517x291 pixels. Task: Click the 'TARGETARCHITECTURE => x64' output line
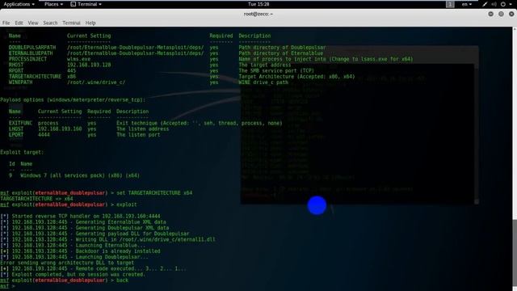(36, 199)
